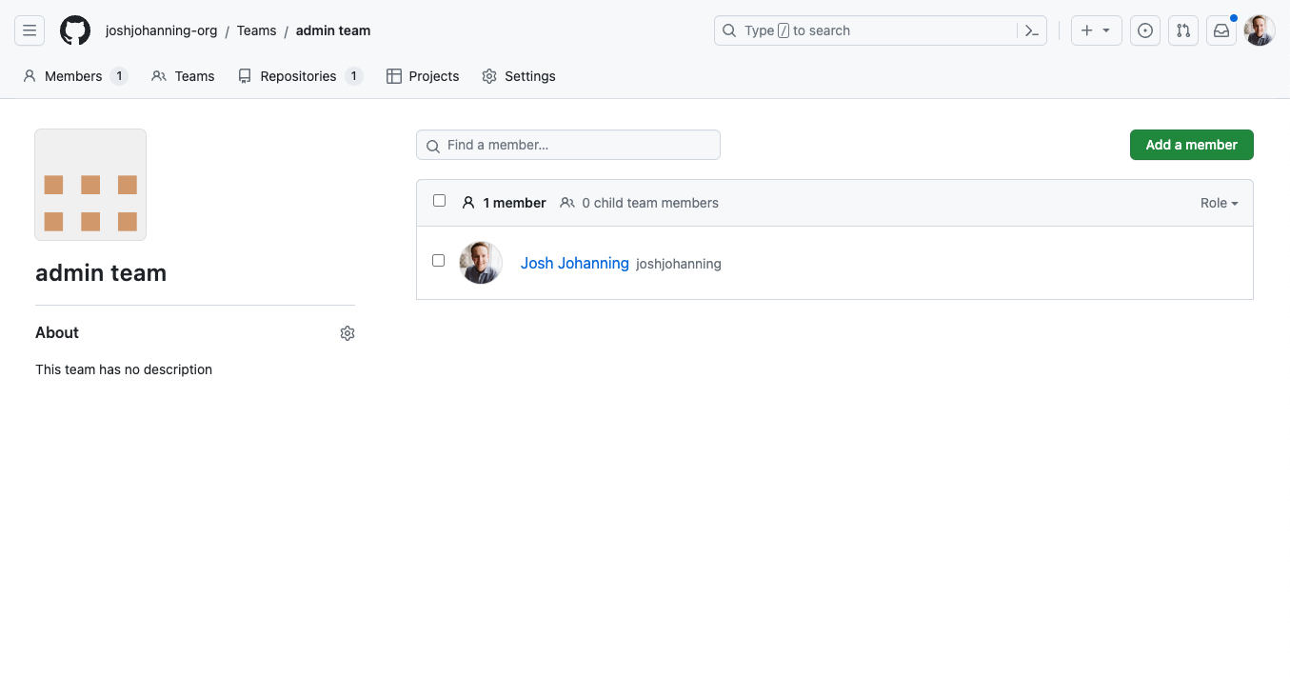Toggle the select all members checkbox
1290x677 pixels.
point(439,201)
